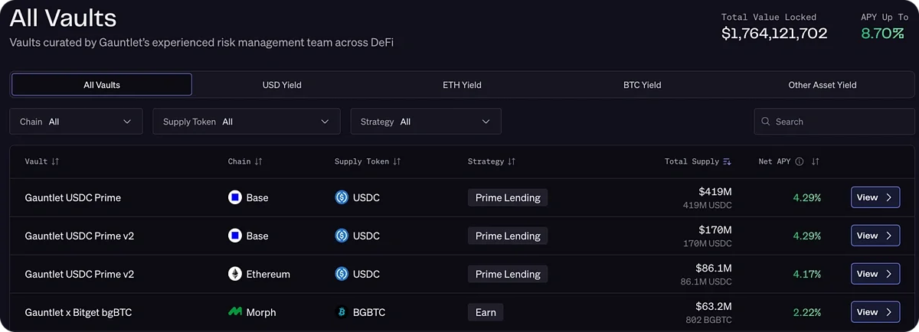This screenshot has height=332, width=919.
Task: Select the All Vaults tab
Action: pyautogui.click(x=102, y=85)
